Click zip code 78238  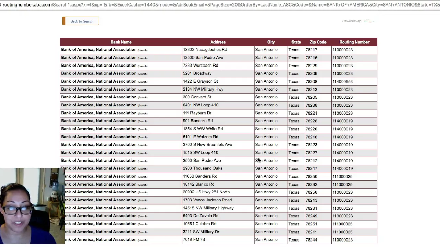pyautogui.click(x=311, y=105)
